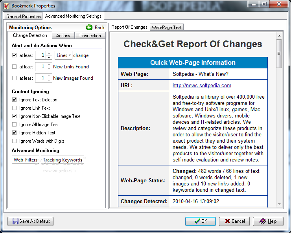291x233 pixels.
Task: Enable the 'New Links Found' alert checkbox
Action: point(14,66)
